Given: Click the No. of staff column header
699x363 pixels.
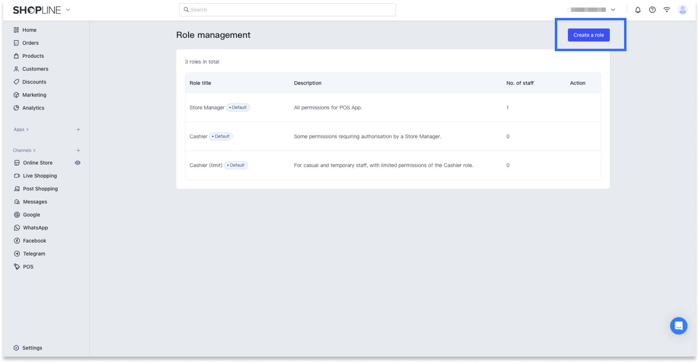Looking at the screenshot, I should coord(520,83).
